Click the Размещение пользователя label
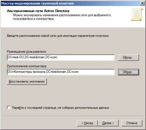The width and height of the screenshot is (146, 130). point(27,52)
